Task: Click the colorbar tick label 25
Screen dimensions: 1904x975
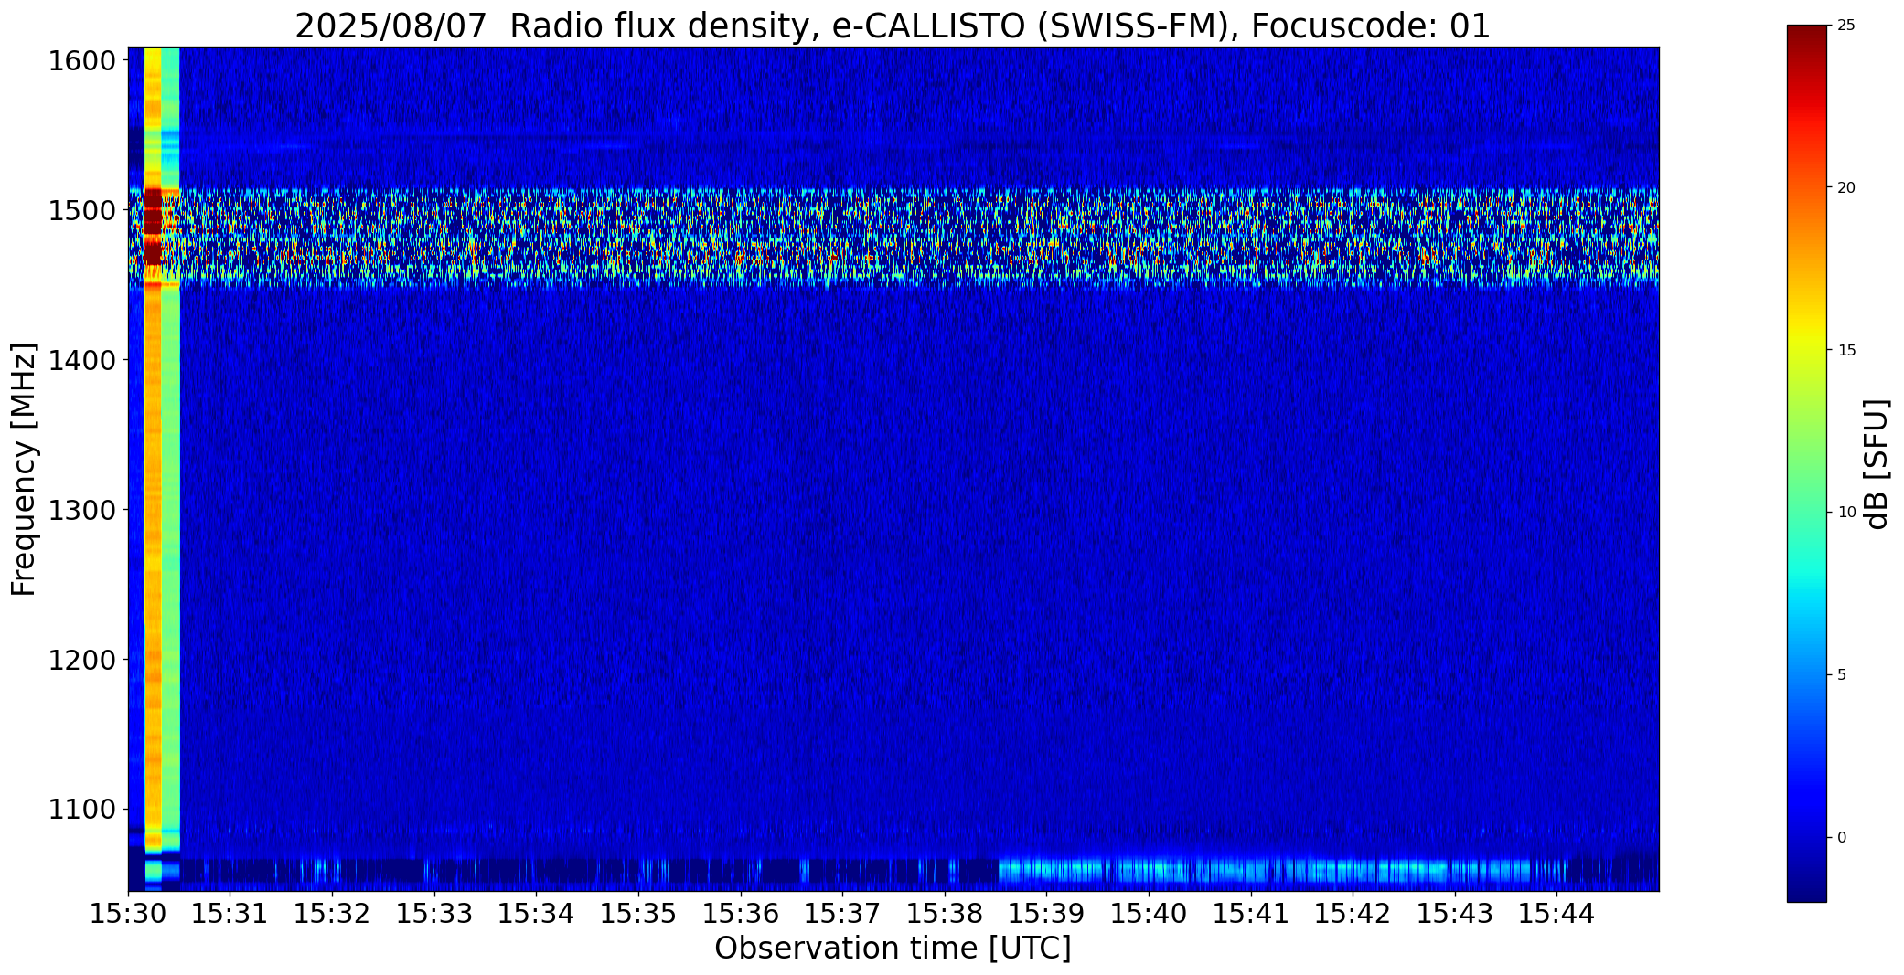Action: pos(1846,26)
